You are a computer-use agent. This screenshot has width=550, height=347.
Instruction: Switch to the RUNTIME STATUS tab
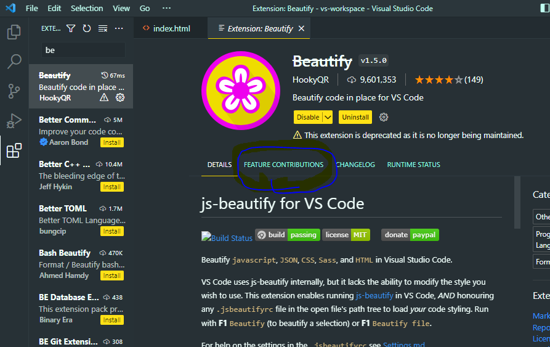click(x=413, y=165)
